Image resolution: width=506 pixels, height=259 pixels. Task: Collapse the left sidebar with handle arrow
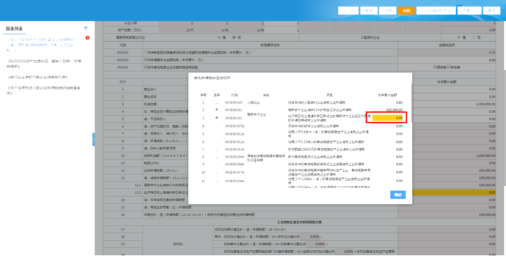click(x=93, y=139)
